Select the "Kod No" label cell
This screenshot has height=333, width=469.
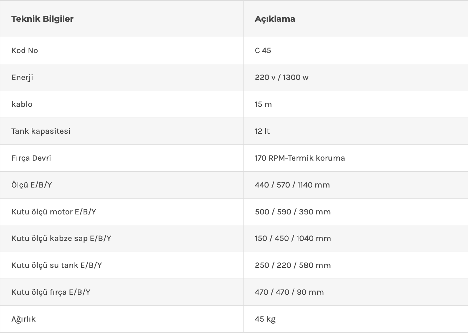click(25, 51)
